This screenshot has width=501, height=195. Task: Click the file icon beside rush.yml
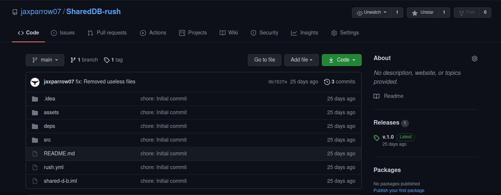[35, 167]
